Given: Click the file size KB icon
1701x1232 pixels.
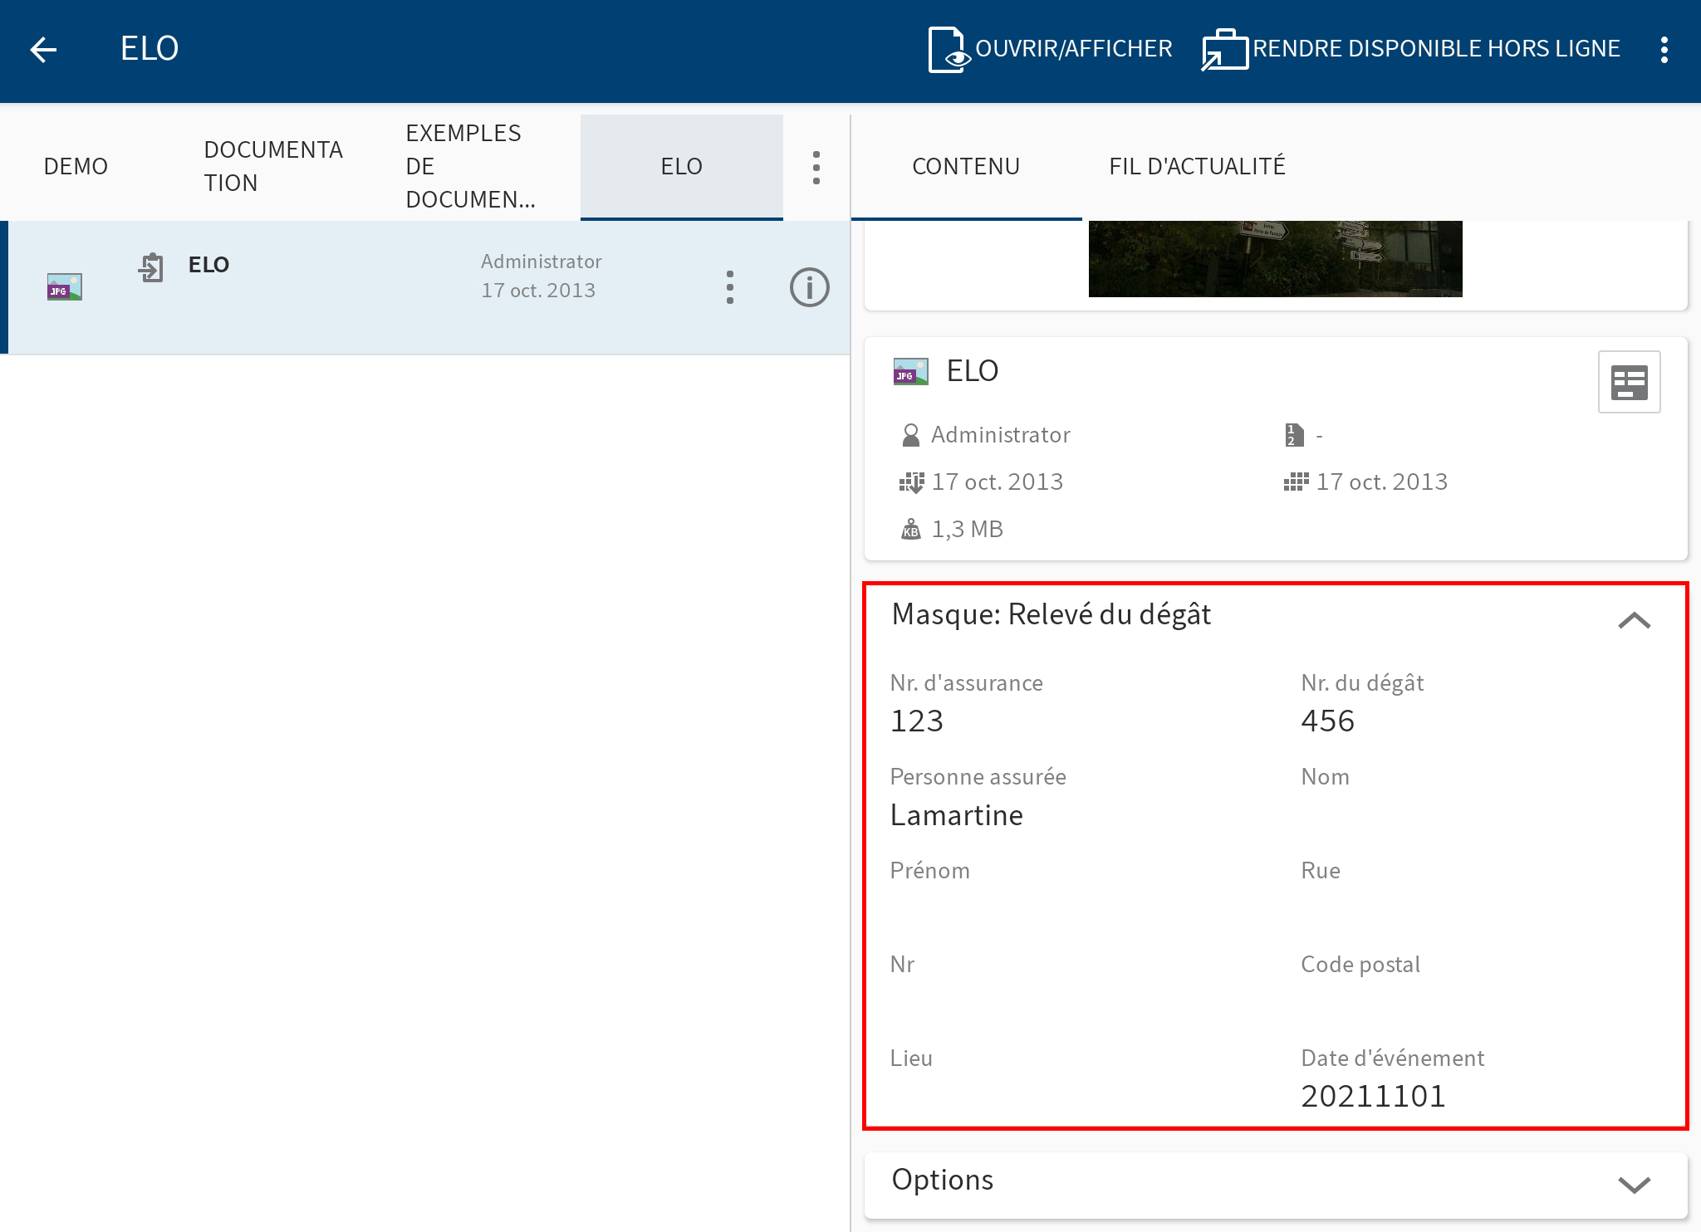Looking at the screenshot, I should tap(911, 529).
